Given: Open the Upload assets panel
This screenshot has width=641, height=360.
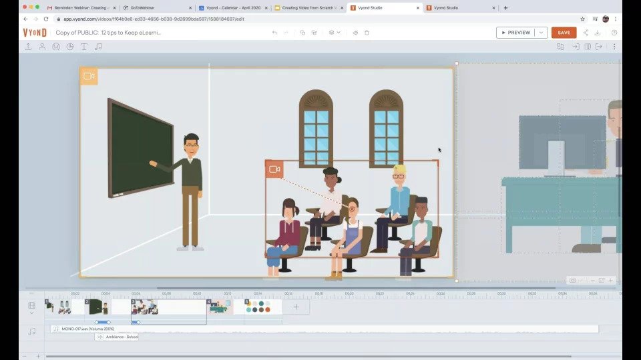Looking at the screenshot, I should pos(28,47).
